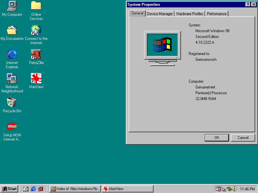258x193 pixels.
Task: Click the 'Computer:' label
Action: [196, 81]
